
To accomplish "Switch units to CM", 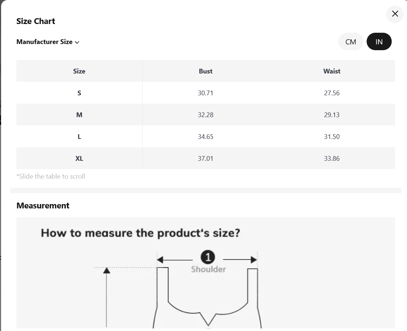I will (x=350, y=41).
